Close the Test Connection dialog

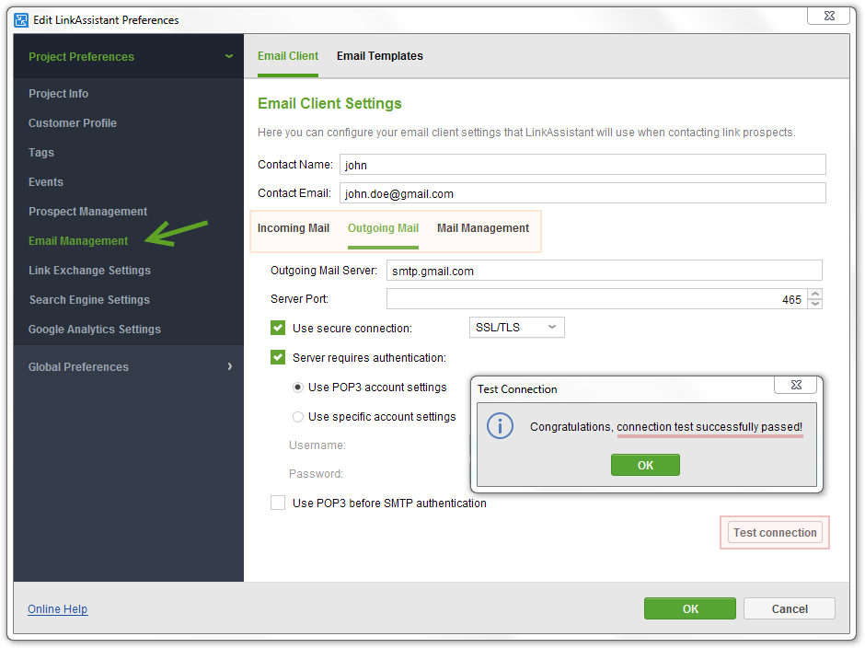[x=795, y=385]
